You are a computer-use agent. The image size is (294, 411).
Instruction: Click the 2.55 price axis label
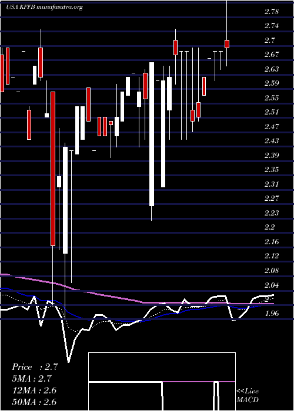click(272, 98)
